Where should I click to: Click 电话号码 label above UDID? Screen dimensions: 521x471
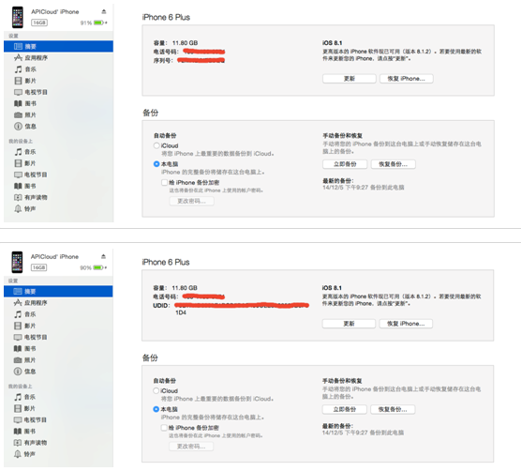166,296
